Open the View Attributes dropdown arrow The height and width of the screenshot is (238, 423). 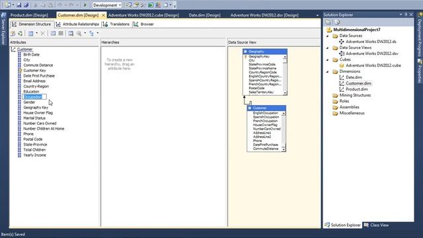(x=37, y=33)
